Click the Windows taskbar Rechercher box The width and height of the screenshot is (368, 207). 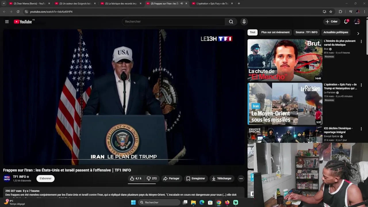159,202
